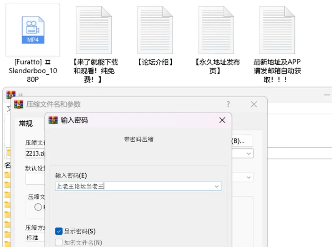Click the help question mark in 压缩文件名和参数
This screenshot has width=332, height=247.
click(228, 104)
